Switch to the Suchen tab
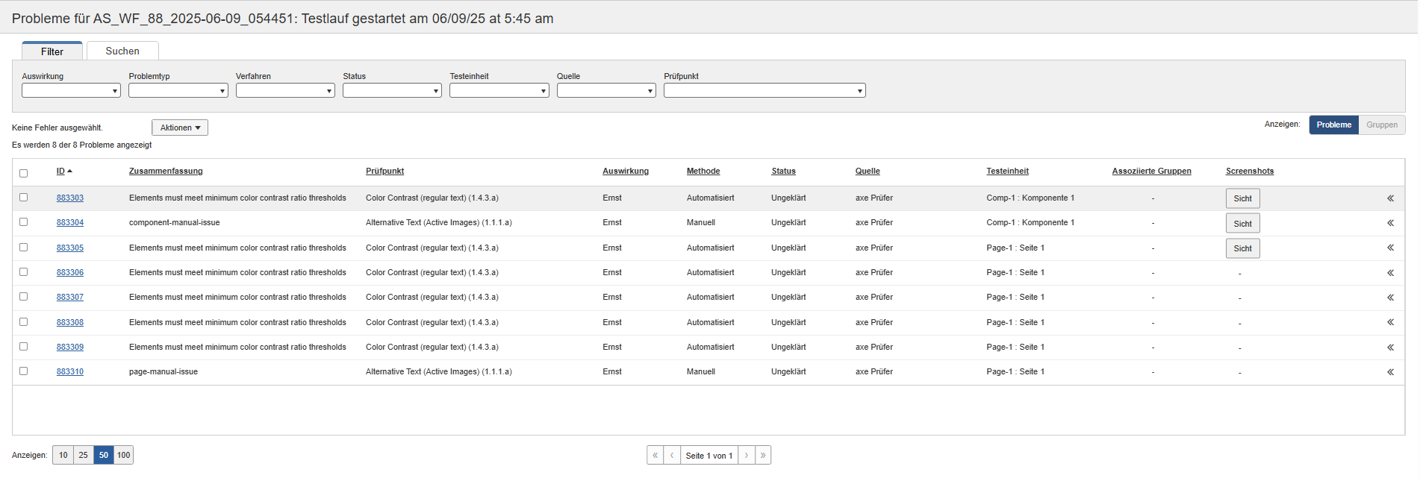Image resolution: width=1420 pixels, height=481 pixels. click(122, 51)
